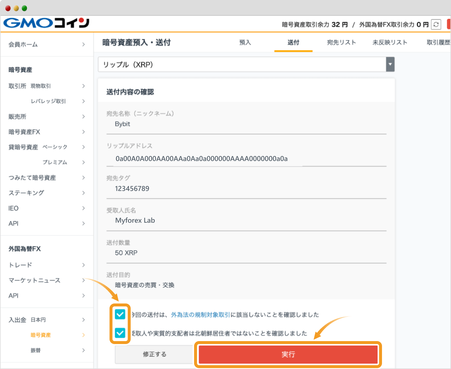The width and height of the screenshot is (451, 369).
Task: Click the 暗号資産取引余力 32 円 balance
Action: tap(315, 24)
